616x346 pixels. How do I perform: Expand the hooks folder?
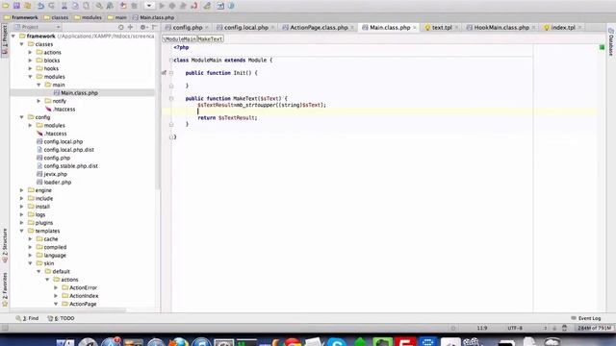[x=30, y=68]
